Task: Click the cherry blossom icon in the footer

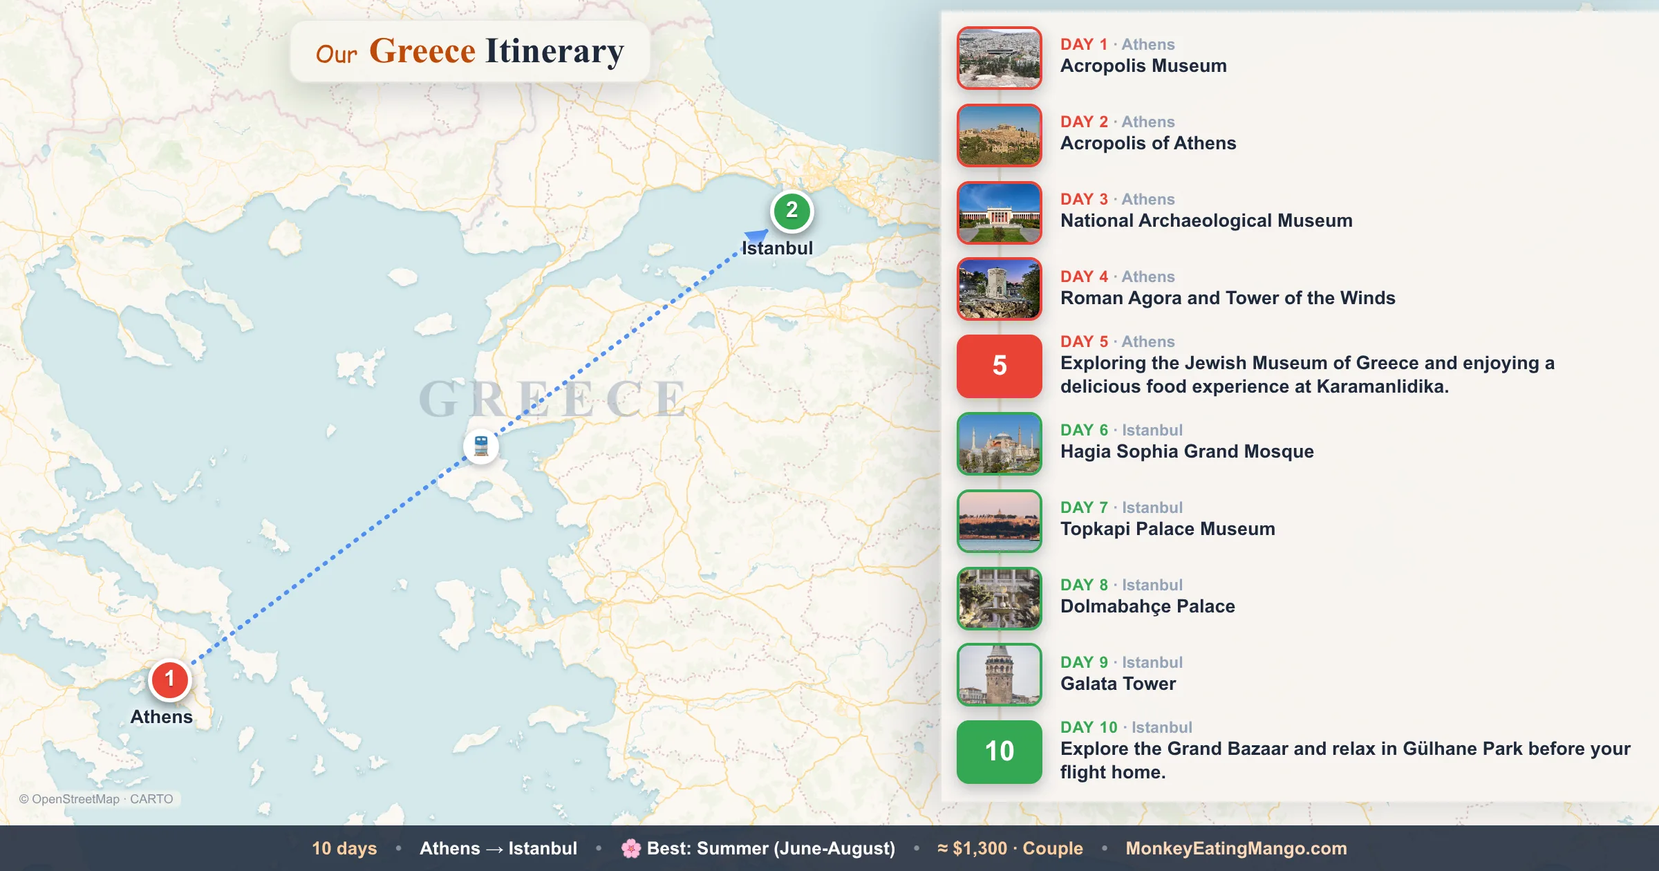Action: point(630,848)
